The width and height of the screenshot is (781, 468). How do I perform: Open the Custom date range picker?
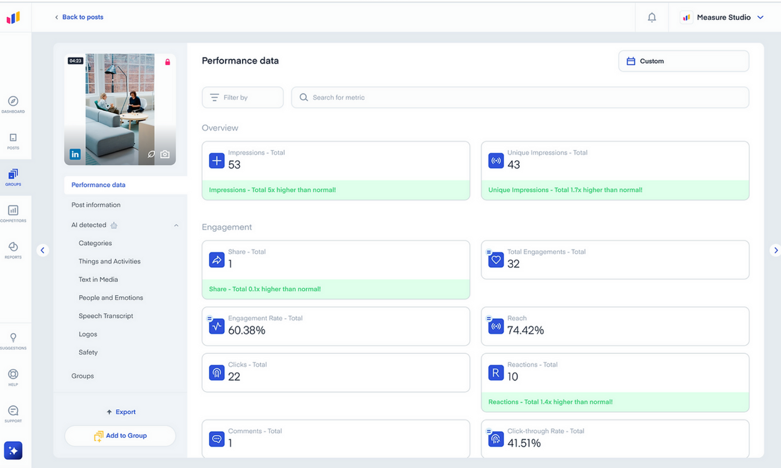[x=683, y=61]
